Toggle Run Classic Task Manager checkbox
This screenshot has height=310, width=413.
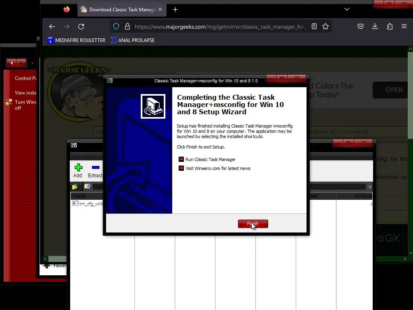181,159
